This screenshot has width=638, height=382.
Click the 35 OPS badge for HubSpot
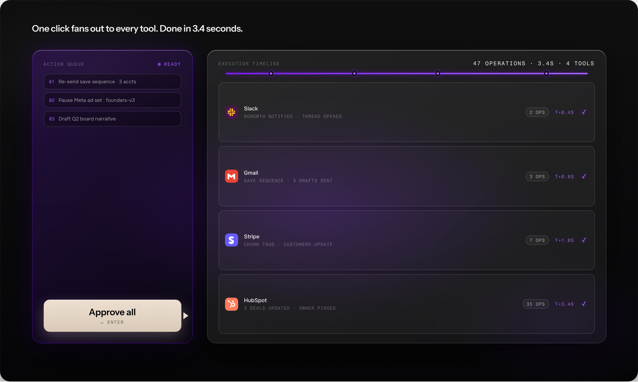click(x=536, y=304)
